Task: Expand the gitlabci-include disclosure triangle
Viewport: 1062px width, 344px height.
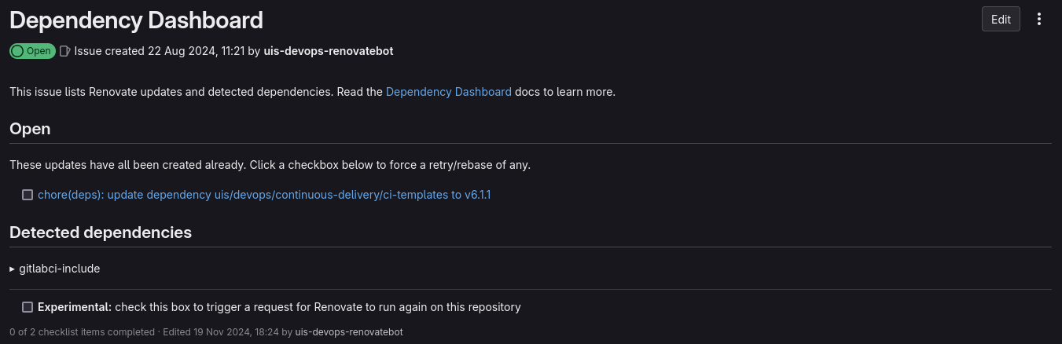Action: [13, 269]
